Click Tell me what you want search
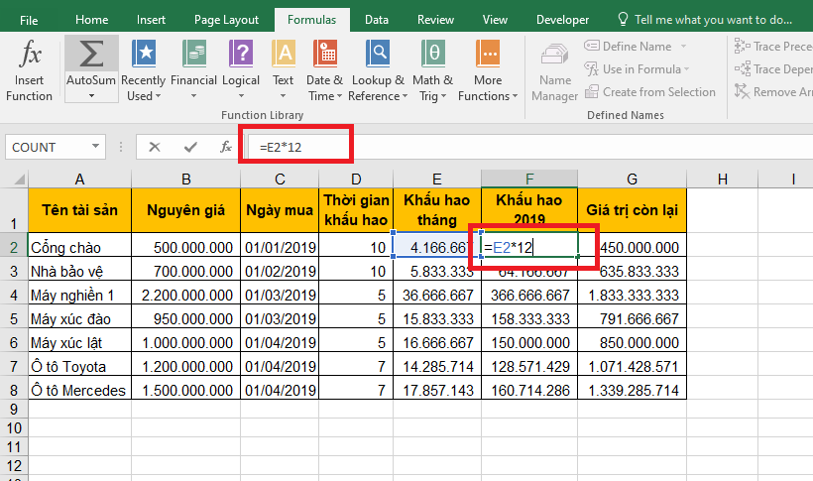Image resolution: width=813 pixels, height=481 pixels. pyautogui.click(x=706, y=19)
